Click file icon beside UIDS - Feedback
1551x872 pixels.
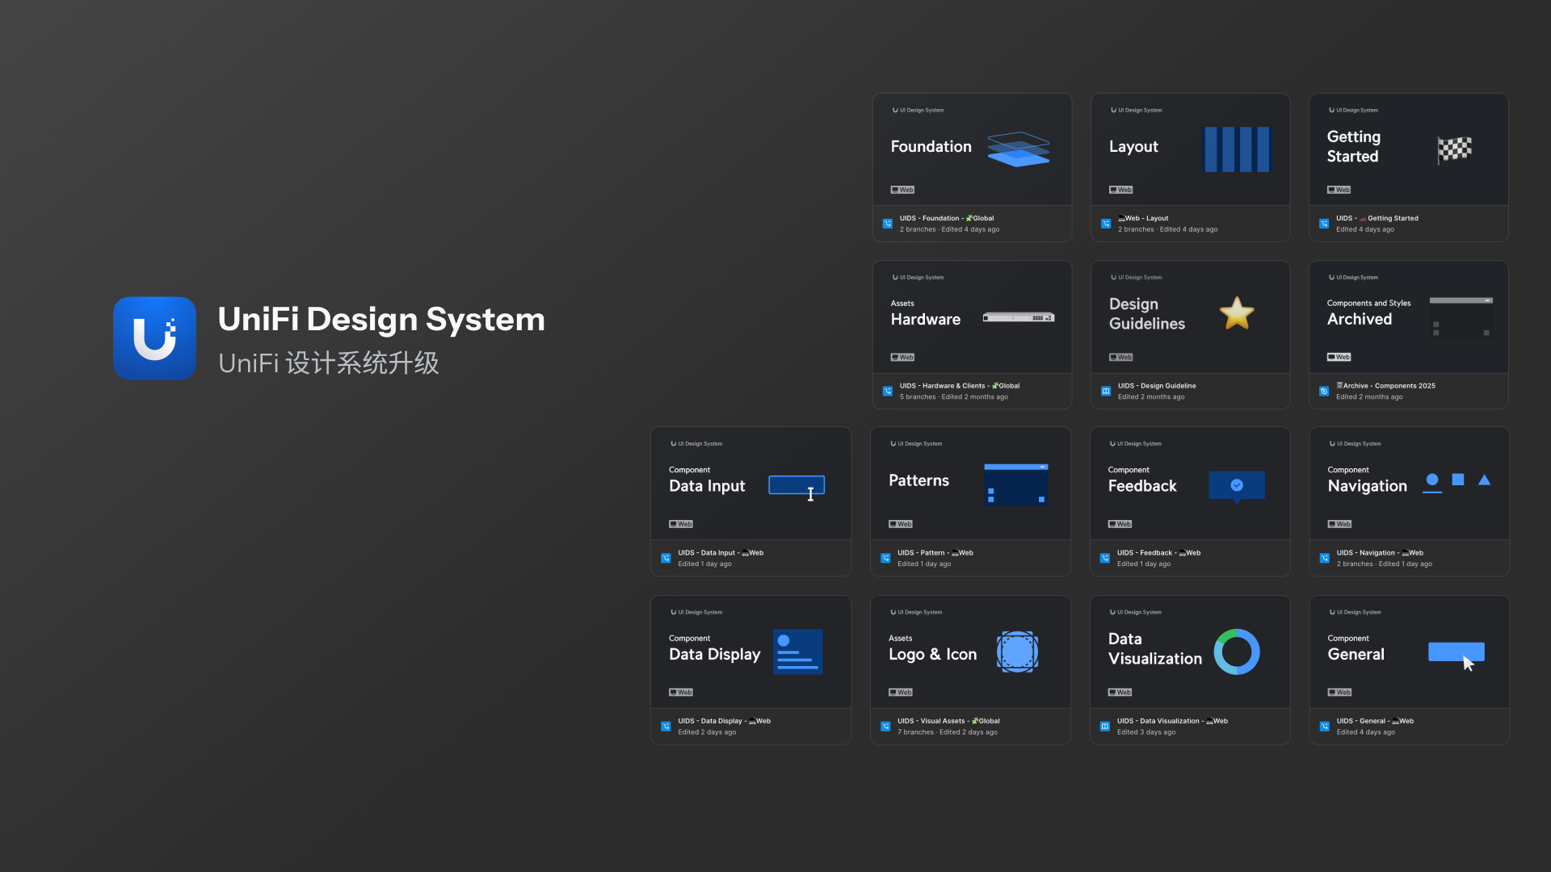pyautogui.click(x=1104, y=558)
